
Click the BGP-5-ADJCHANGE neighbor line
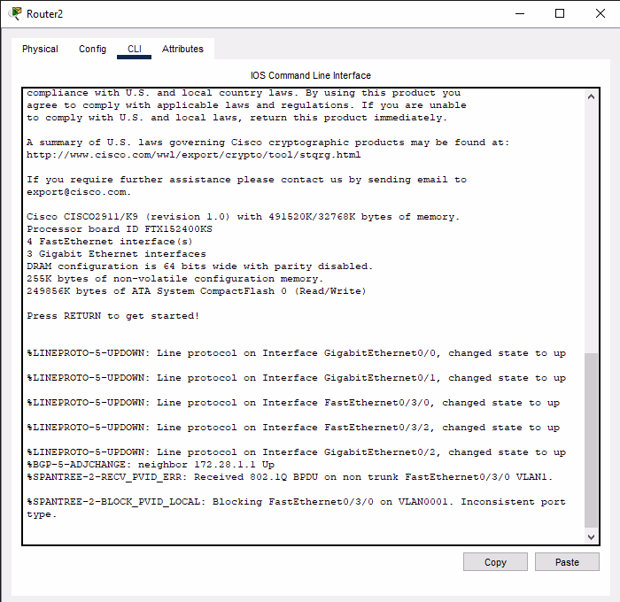click(x=151, y=465)
